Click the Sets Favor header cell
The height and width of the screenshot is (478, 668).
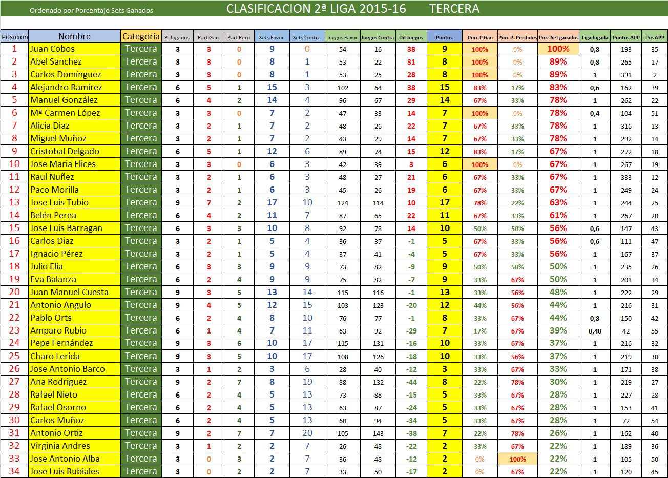pos(272,37)
